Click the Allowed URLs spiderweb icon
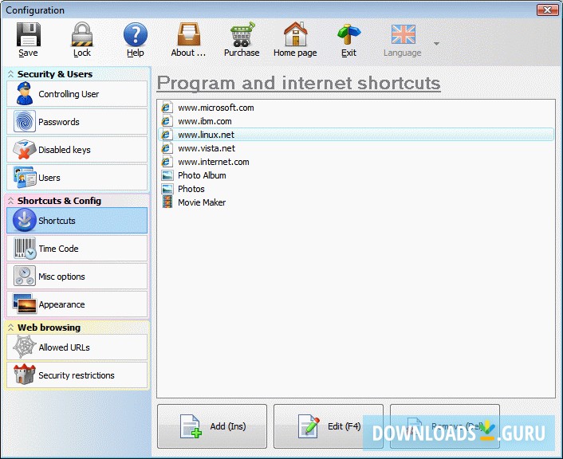 tap(25, 347)
